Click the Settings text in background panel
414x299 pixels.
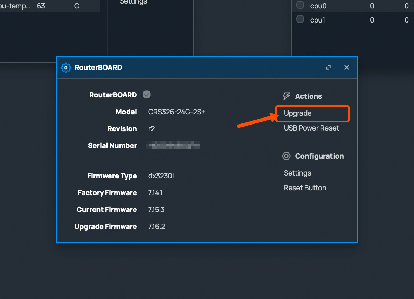[x=133, y=2]
